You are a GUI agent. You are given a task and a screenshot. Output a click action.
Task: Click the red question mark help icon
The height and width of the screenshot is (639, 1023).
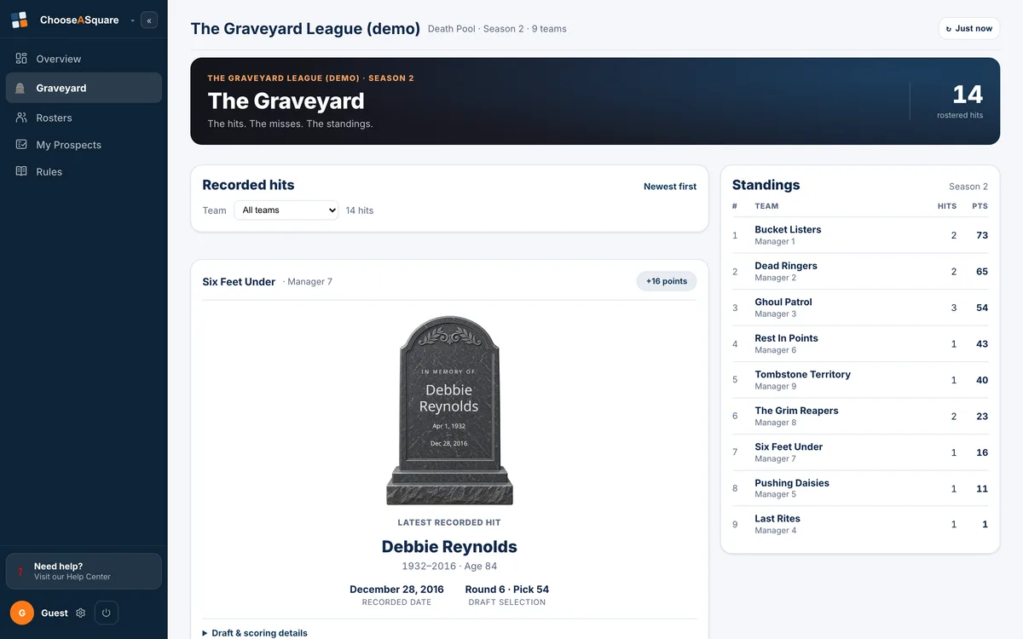click(x=20, y=571)
